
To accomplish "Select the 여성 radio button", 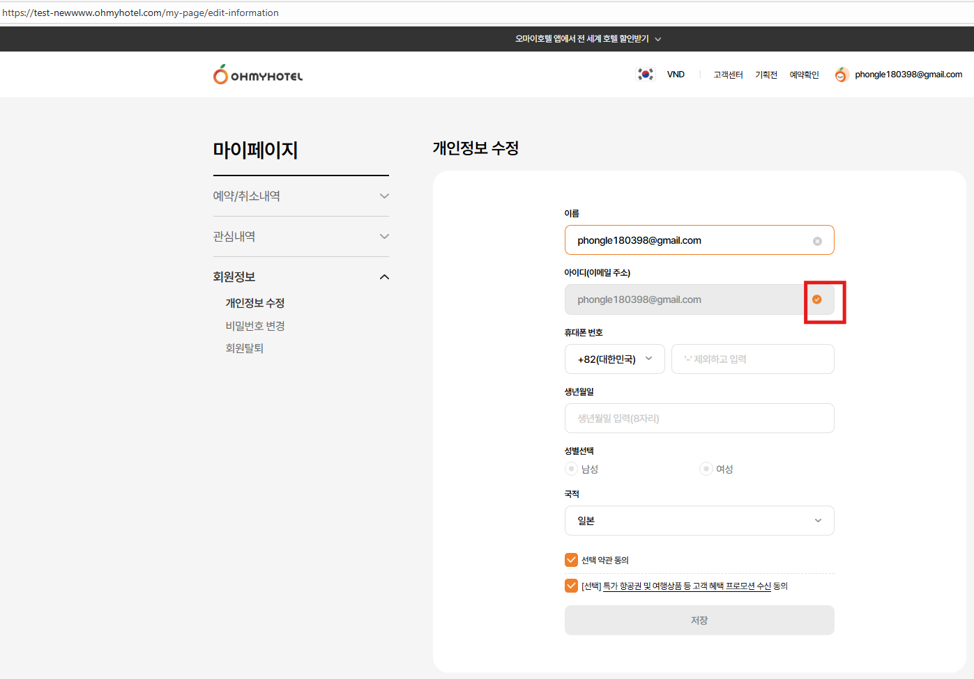I will click(706, 469).
